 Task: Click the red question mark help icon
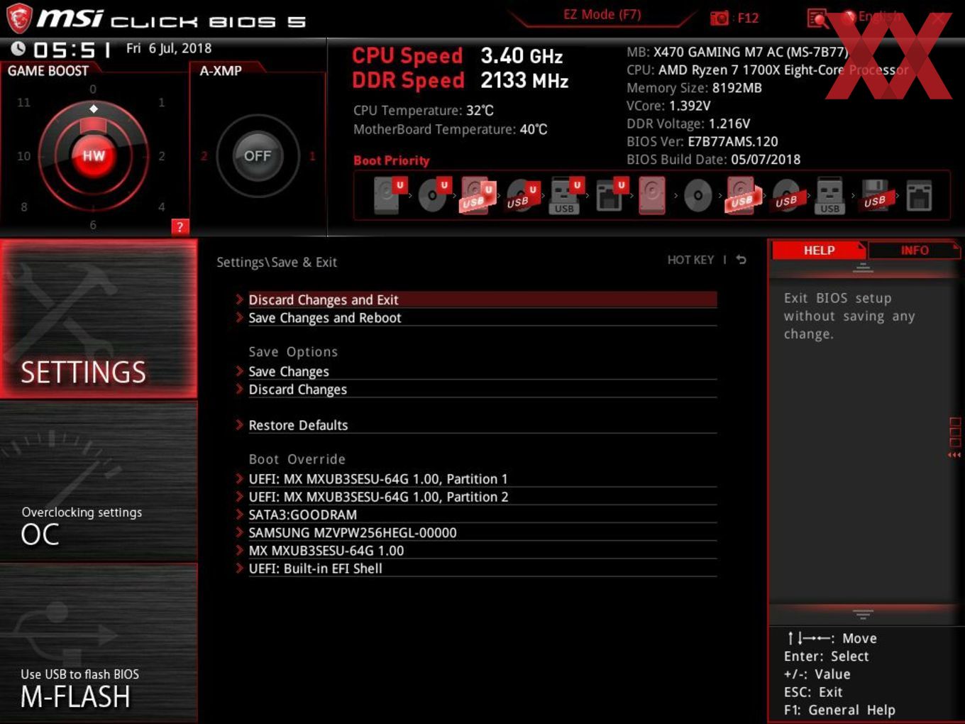(x=180, y=226)
